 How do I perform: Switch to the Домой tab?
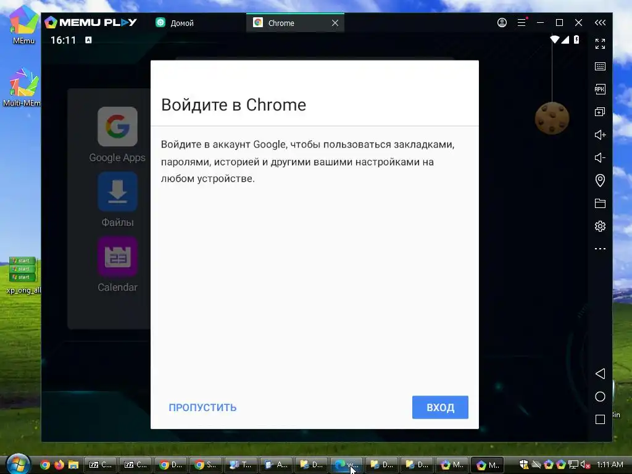tap(175, 23)
